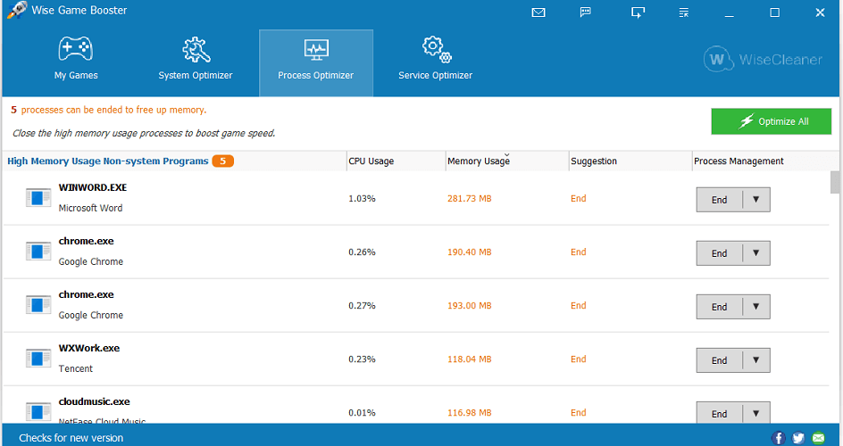The image size is (843, 446).
Task: Select the 281.73 MB memory value
Action: coord(470,199)
